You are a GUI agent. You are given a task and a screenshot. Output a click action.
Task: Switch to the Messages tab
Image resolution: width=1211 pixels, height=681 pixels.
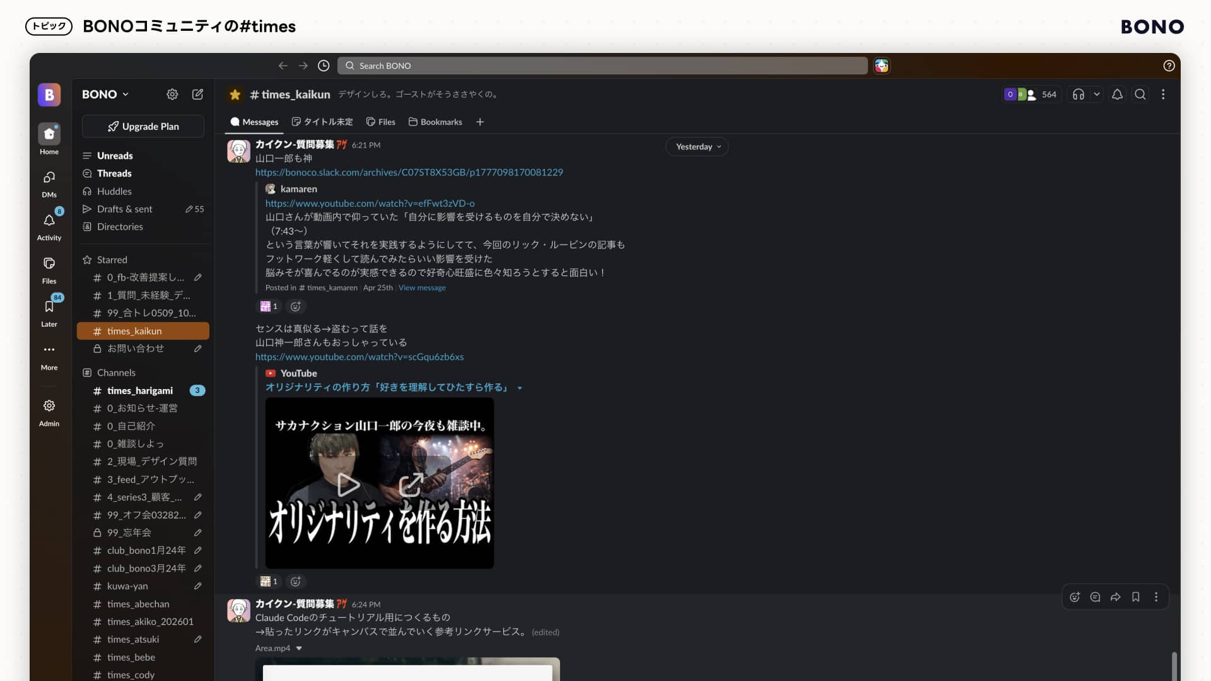[x=254, y=122]
